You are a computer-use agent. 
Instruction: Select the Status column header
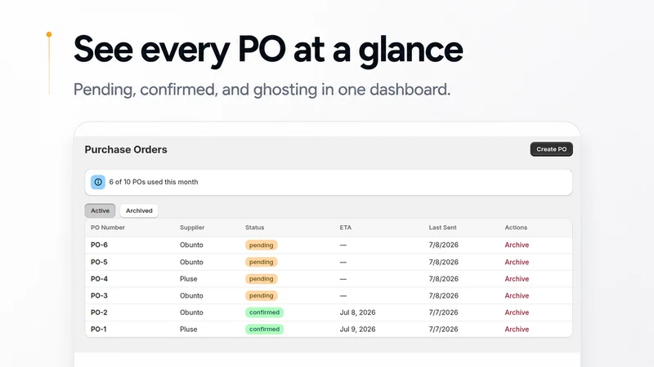tap(254, 228)
